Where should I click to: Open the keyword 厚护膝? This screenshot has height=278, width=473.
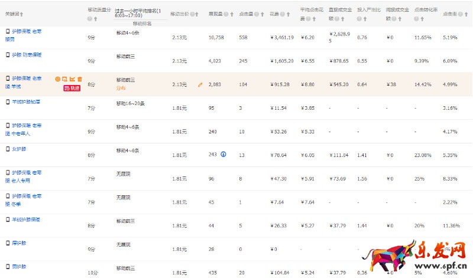pos(19,243)
